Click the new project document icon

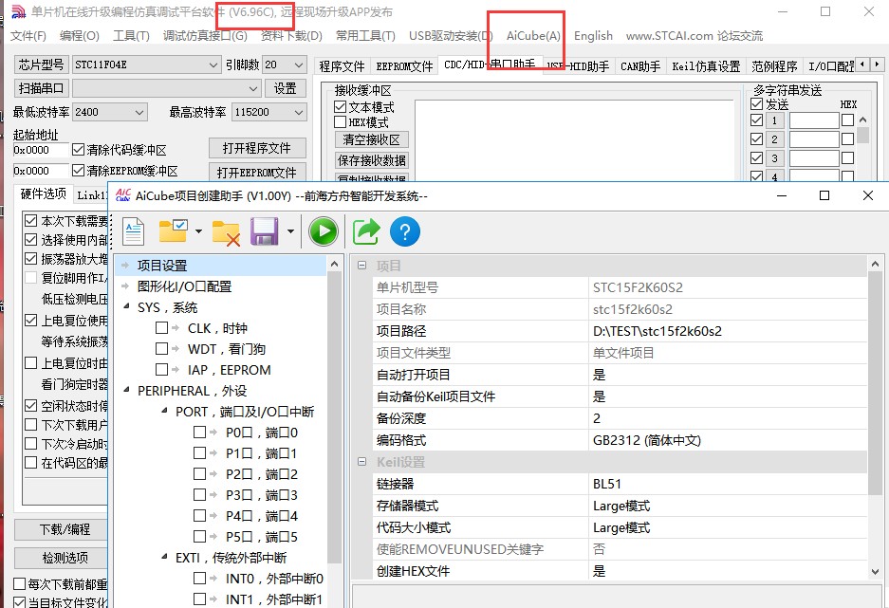(x=133, y=231)
